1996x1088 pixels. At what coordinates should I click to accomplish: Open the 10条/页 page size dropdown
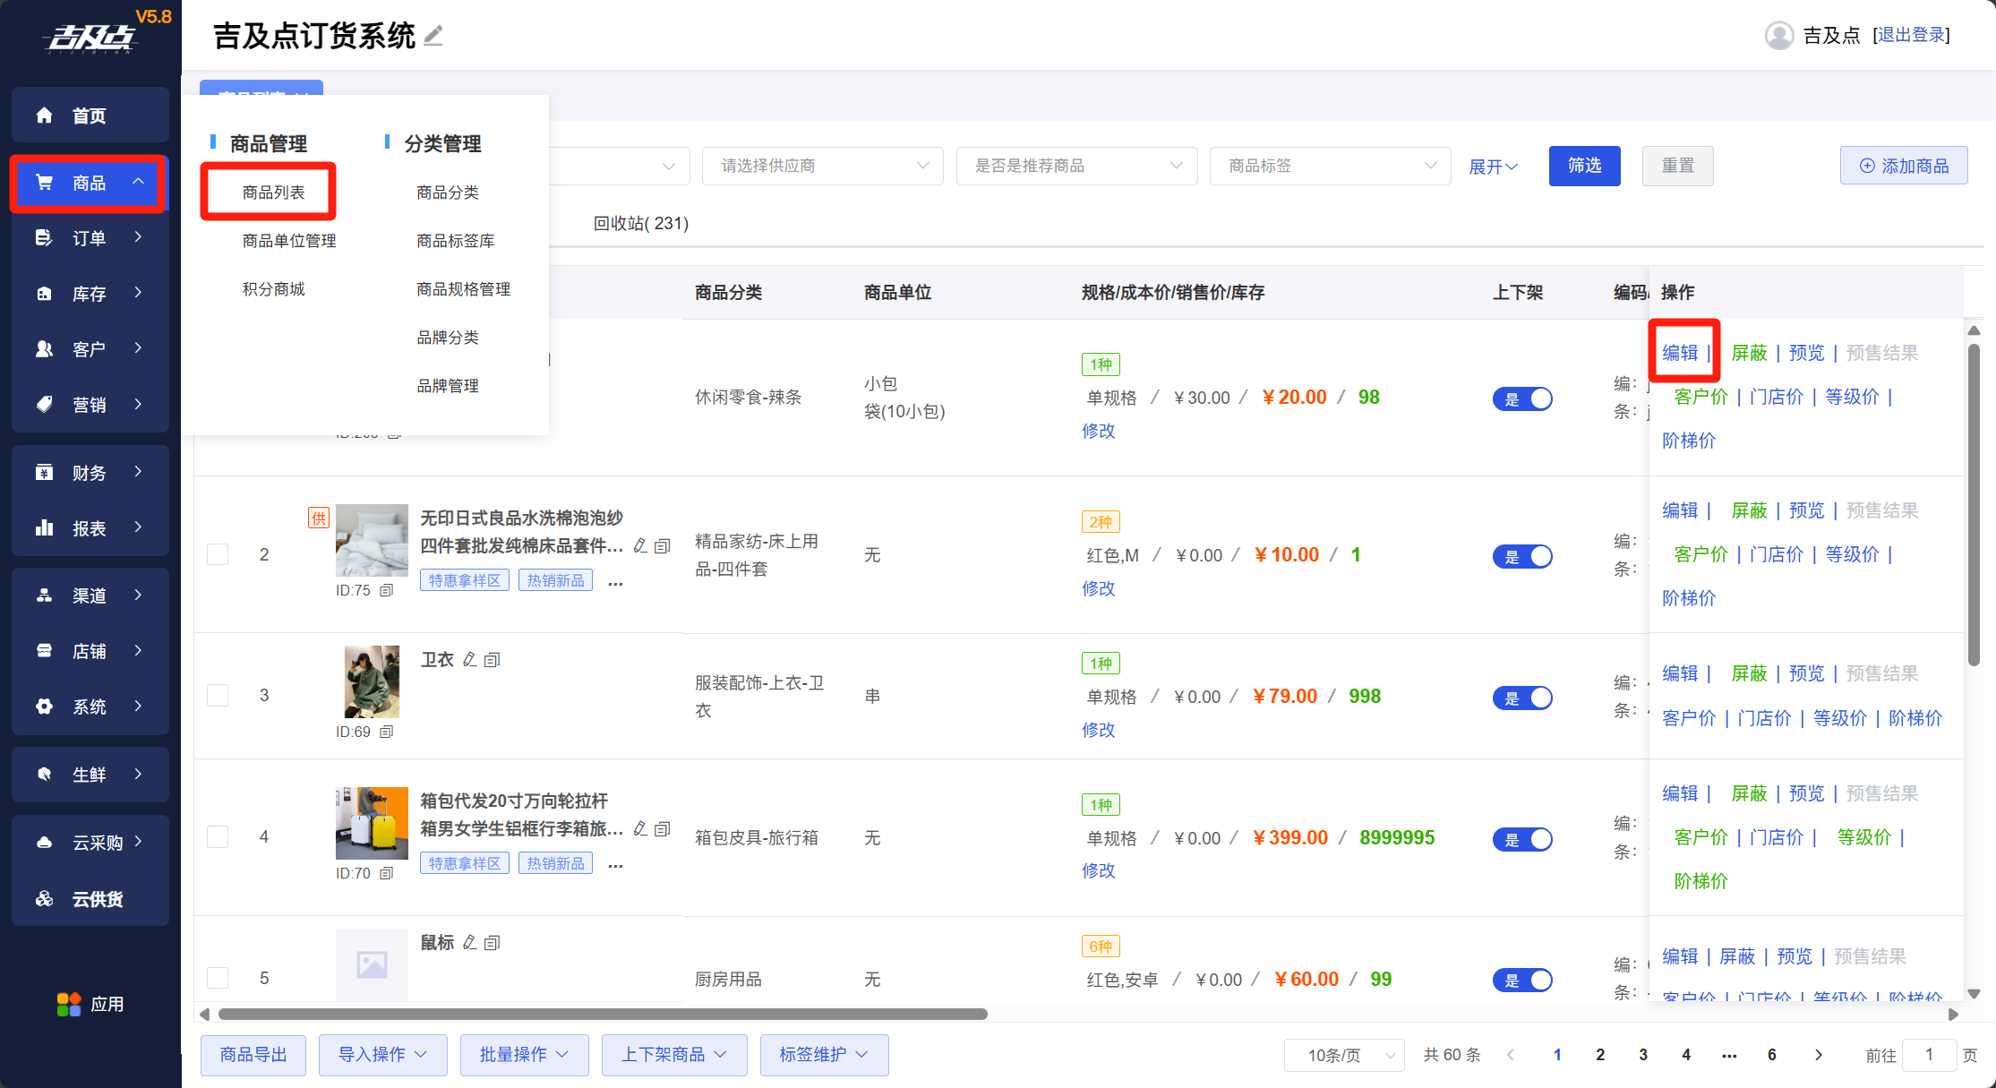(x=1343, y=1055)
